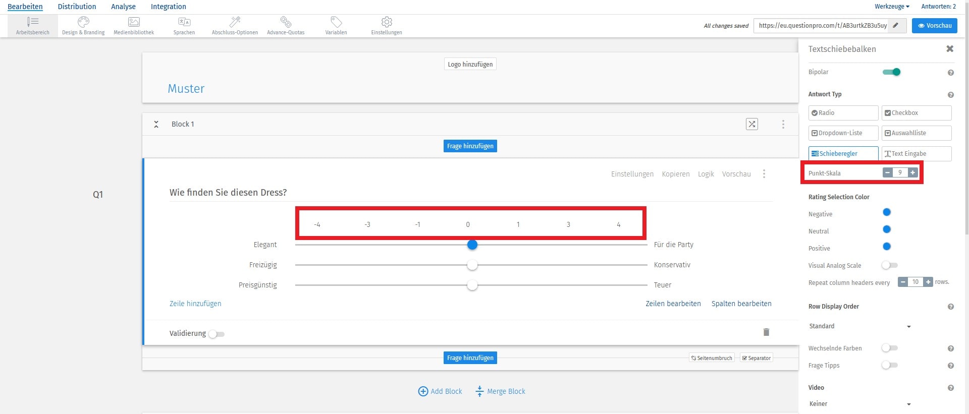Viewport: 969px width, 414px height.
Task: Close the Textschiebebalken panel
Action: [950, 49]
